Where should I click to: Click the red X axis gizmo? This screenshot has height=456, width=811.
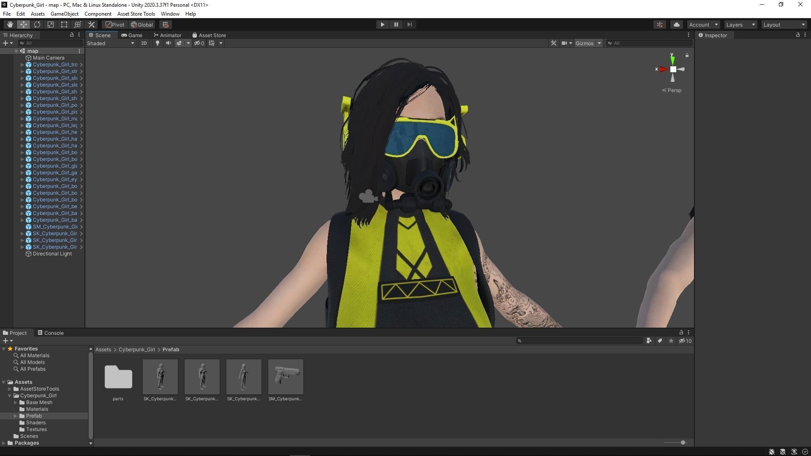pos(663,69)
